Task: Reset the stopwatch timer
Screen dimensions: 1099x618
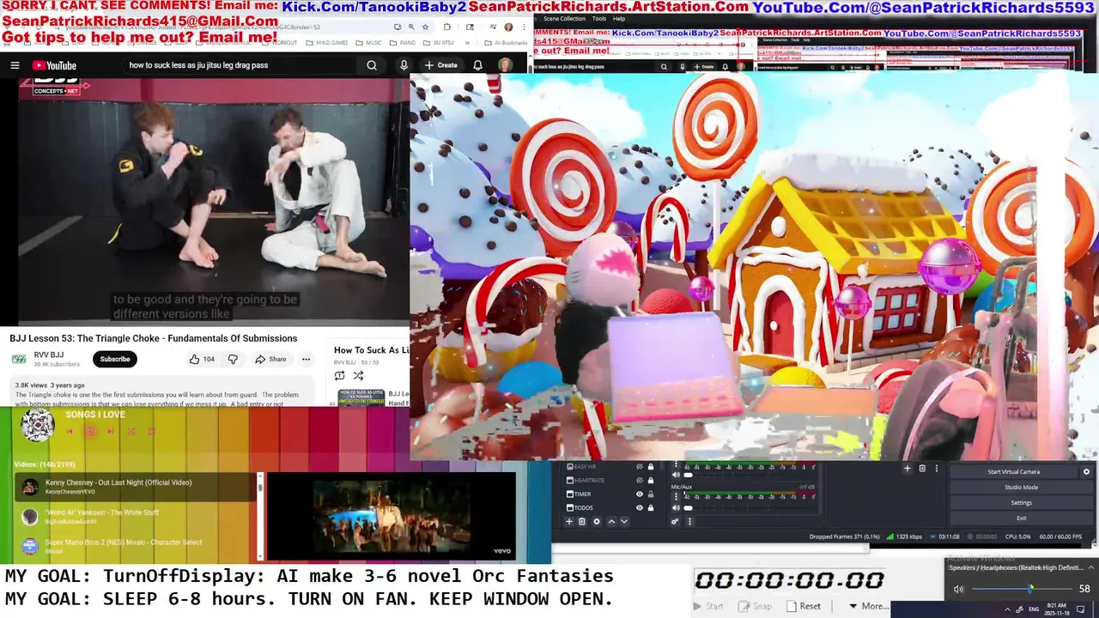Action: point(805,606)
